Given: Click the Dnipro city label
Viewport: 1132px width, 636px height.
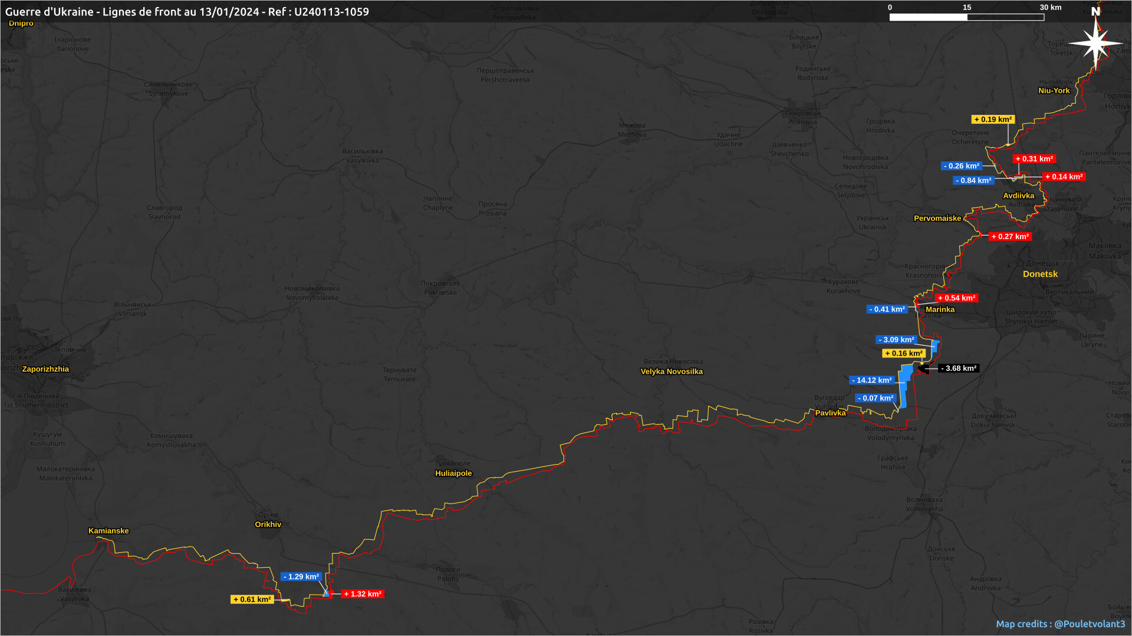Looking at the screenshot, I should [x=21, y=24].
